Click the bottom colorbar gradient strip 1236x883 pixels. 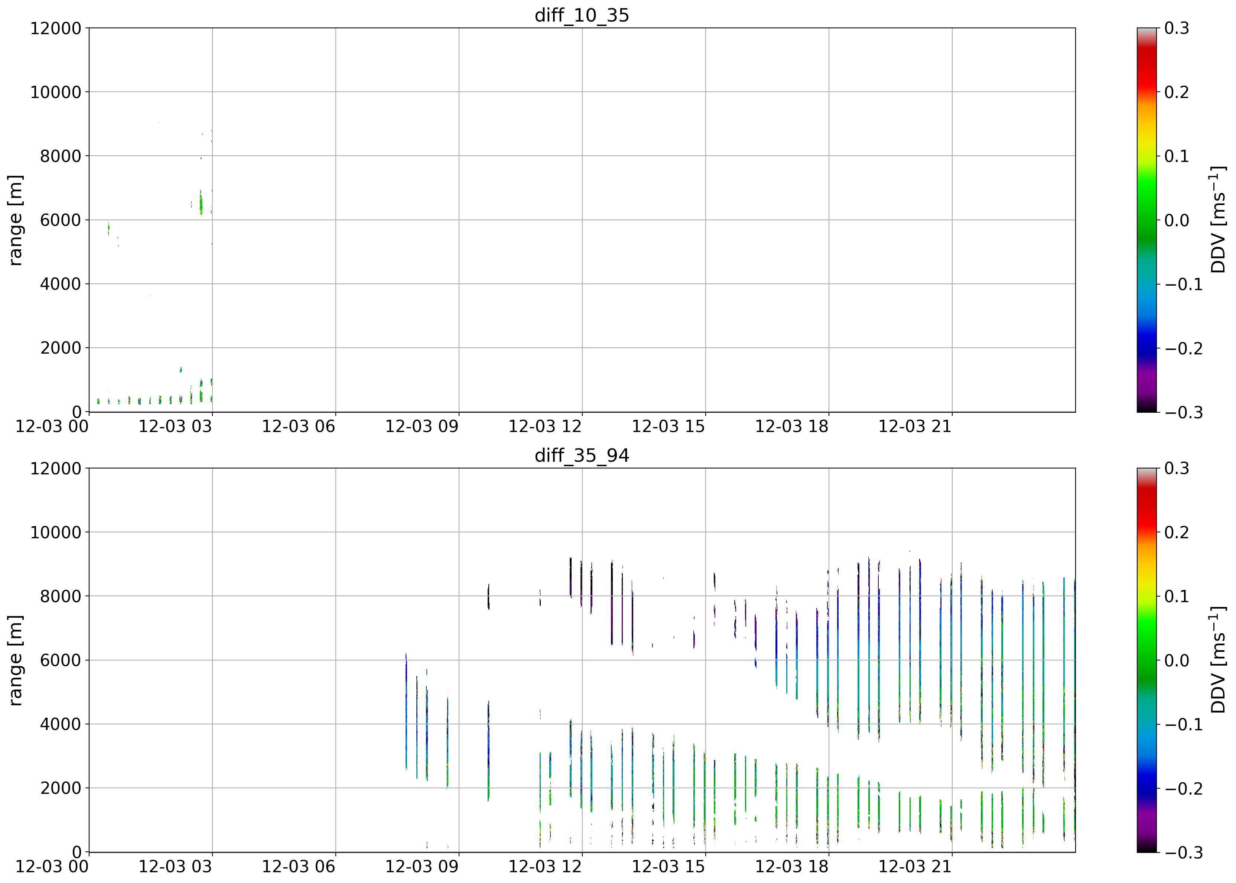pyautogui.click(x=1147, y=660)
